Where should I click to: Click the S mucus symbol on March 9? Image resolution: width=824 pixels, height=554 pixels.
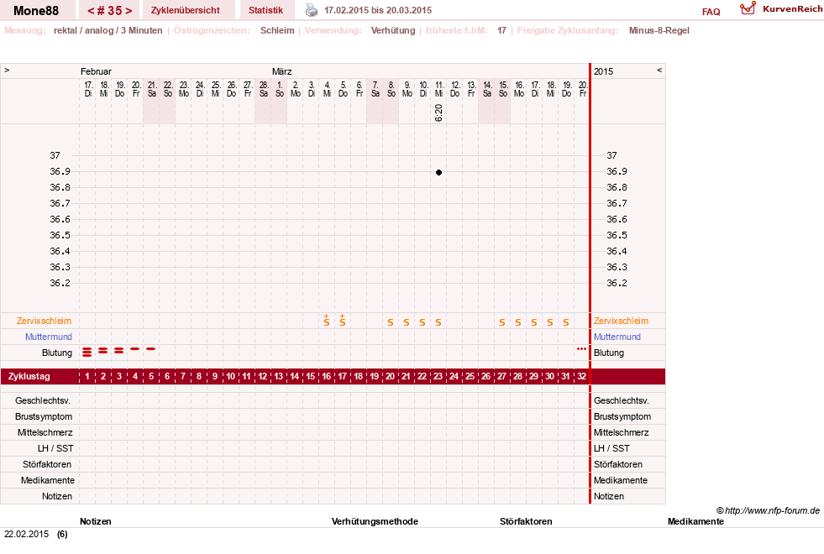[x=407, y=322]
